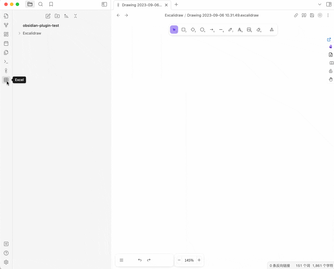Pick the freehand Pencil draw tool
This screenshot has width=334, height=269.
[x=230, y=30]
